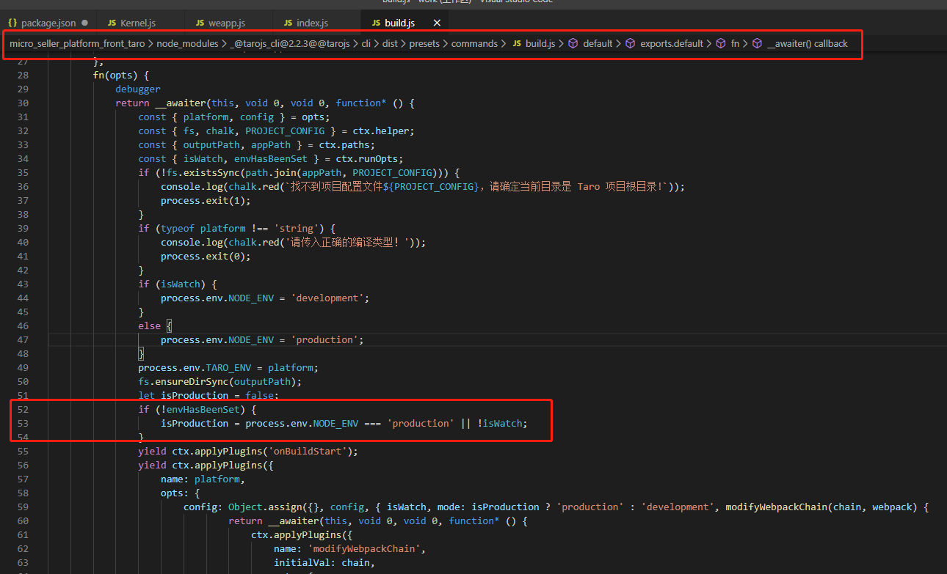Open the fn symbol in the breadcrumb

(x=735, y=43)
